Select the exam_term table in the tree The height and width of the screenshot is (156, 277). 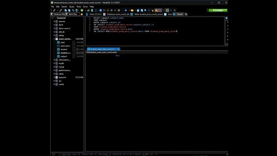(x=65, y=46)
